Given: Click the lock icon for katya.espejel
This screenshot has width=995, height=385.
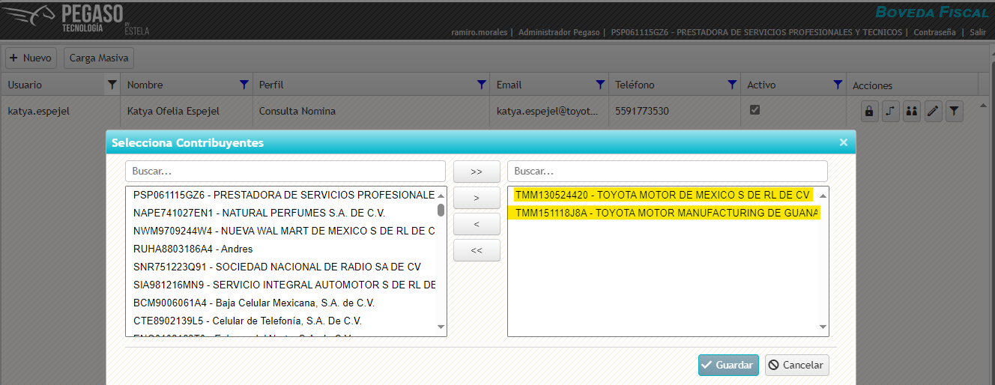Looking at the screenshot, I should point(869,112).
